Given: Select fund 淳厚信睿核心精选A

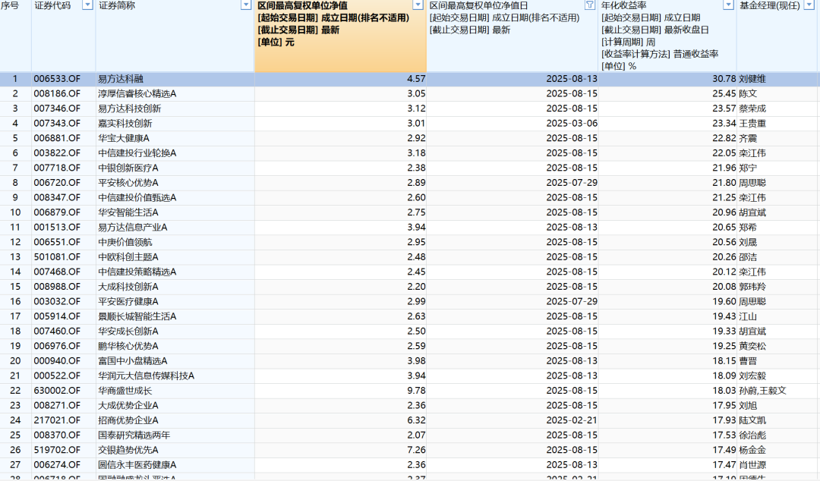Looking at the screenshot, I should 137,93.
